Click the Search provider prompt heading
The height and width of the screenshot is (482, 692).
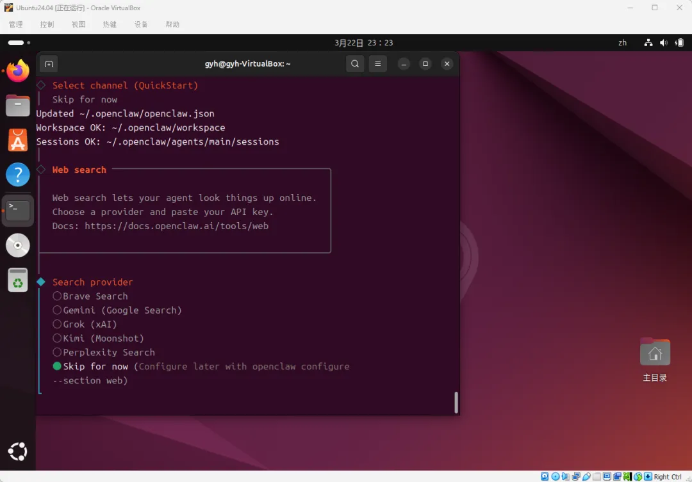point(93,282)
